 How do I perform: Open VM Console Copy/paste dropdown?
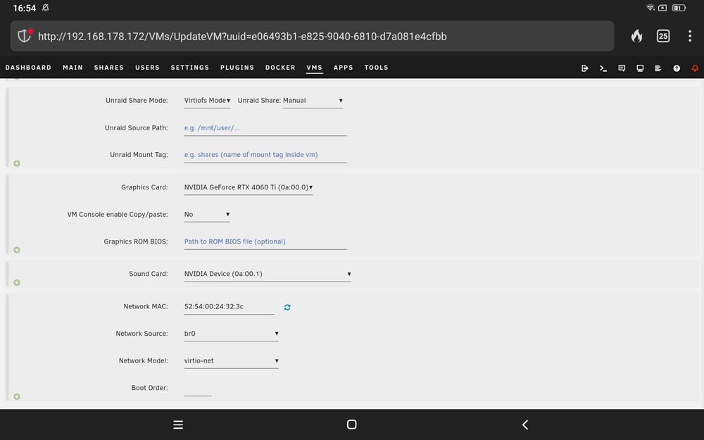coord(206,215)
